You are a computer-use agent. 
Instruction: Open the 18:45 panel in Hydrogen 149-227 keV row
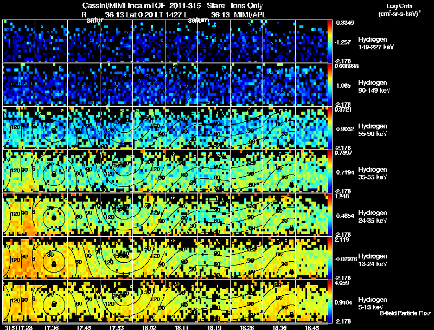pos(311,41)
